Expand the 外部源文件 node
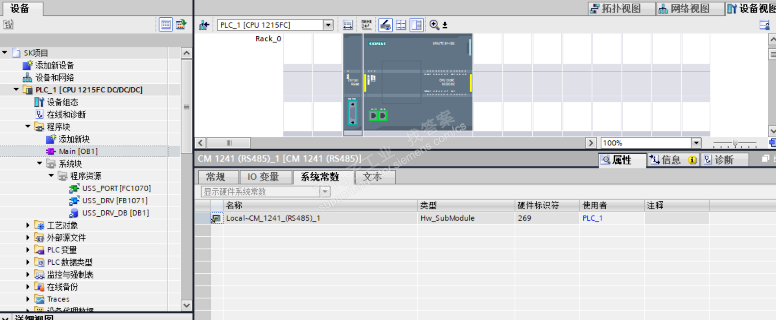This screenshot has width=776, height=320. [28, 238]
